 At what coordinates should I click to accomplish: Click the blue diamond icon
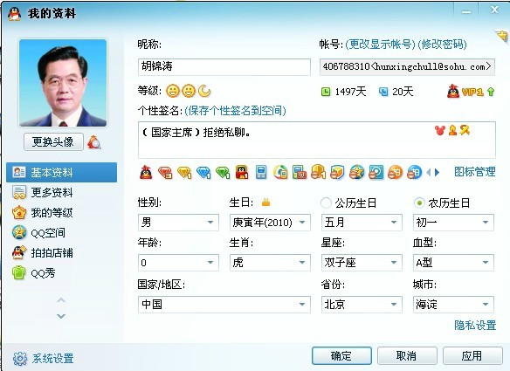tap(203, 173)
